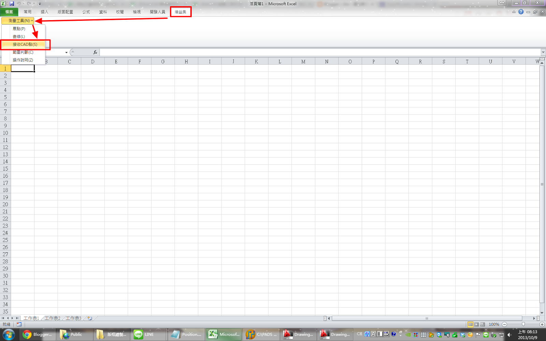This screenshot has height=341, width=546.
Task: Open the 增益集 ribbon tab
Action: click(x=181, y=12)
